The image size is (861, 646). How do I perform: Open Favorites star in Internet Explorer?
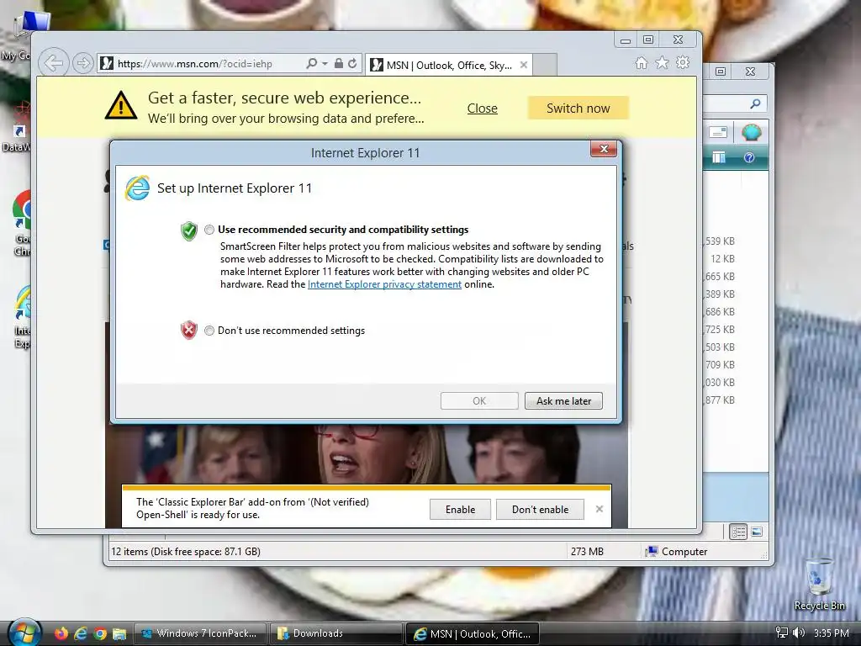(x=663, y=63)
